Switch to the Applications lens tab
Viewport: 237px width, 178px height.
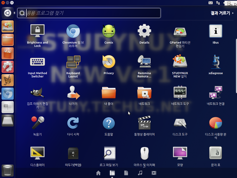click(112, 173)
